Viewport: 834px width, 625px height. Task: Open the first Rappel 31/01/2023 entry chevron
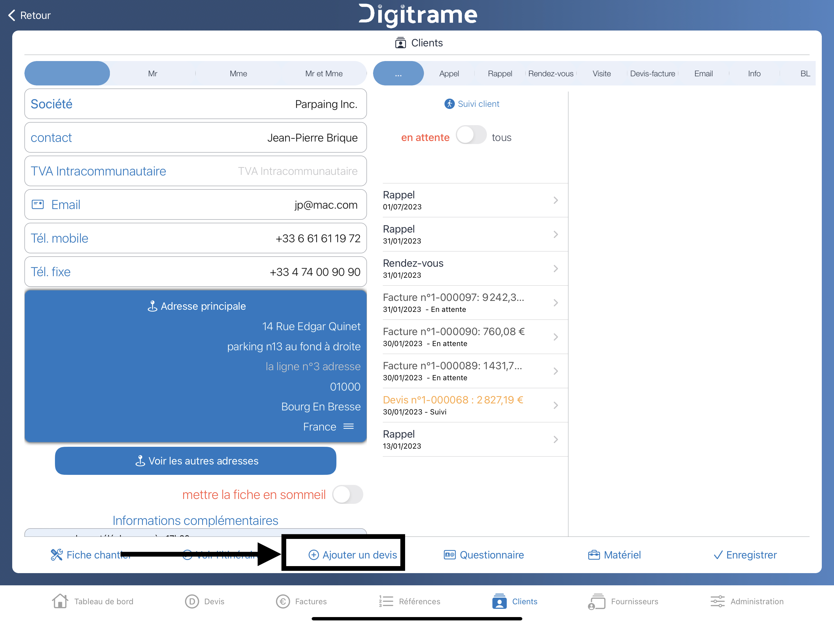556,234
